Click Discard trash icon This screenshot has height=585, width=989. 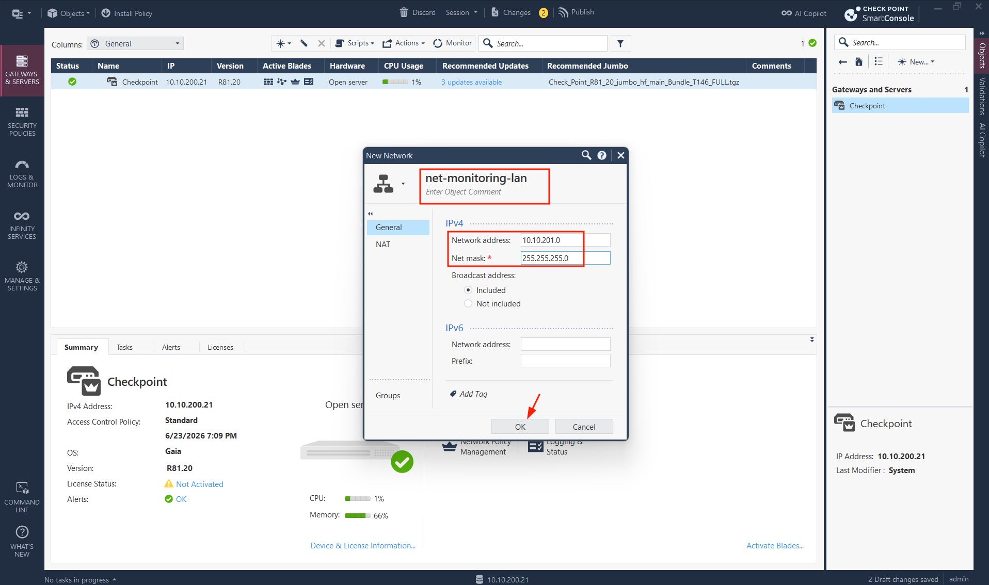pyautogui.click(x=404, y=12)
